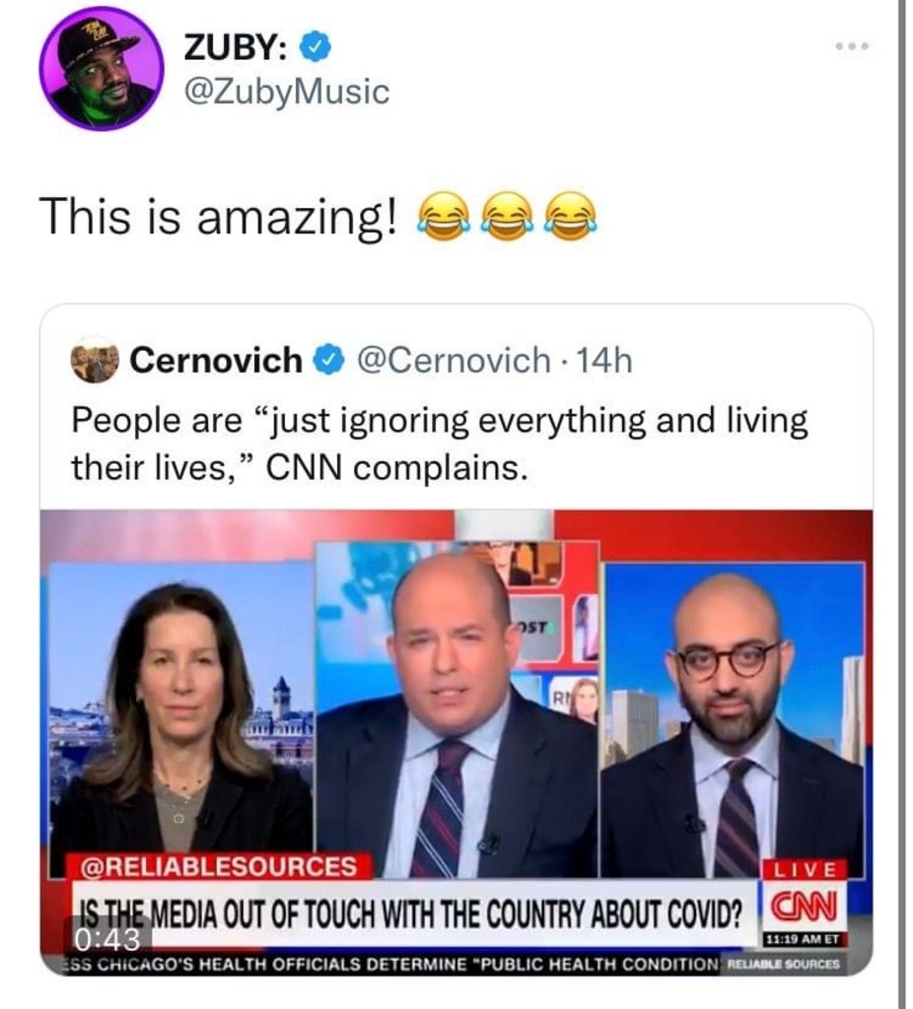Click the last laughing emoji
Image resolution: width=913 pixels, height=1009 pixels.
[570, 216]
